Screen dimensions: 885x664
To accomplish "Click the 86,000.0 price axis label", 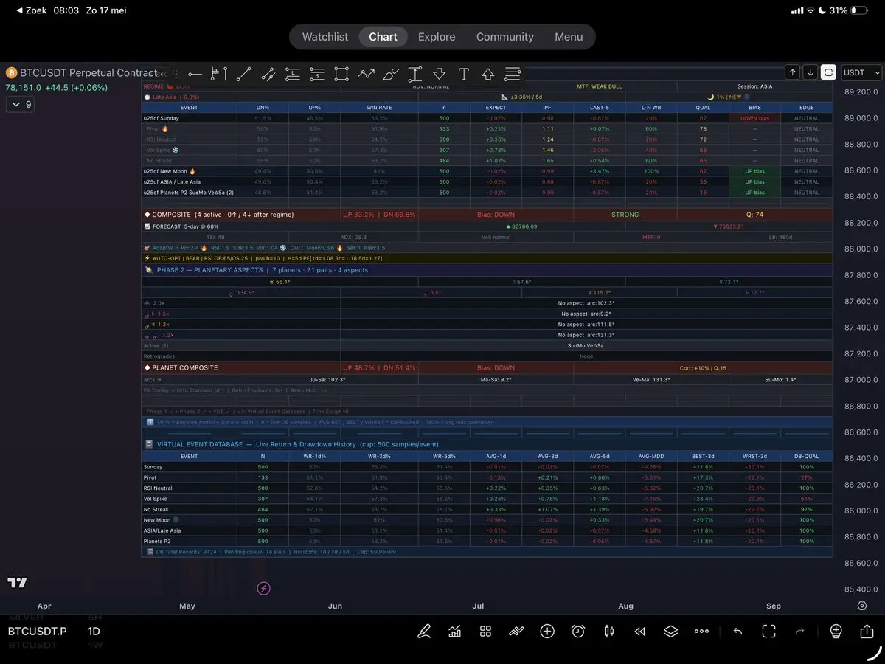I will (x=861, y=511).
